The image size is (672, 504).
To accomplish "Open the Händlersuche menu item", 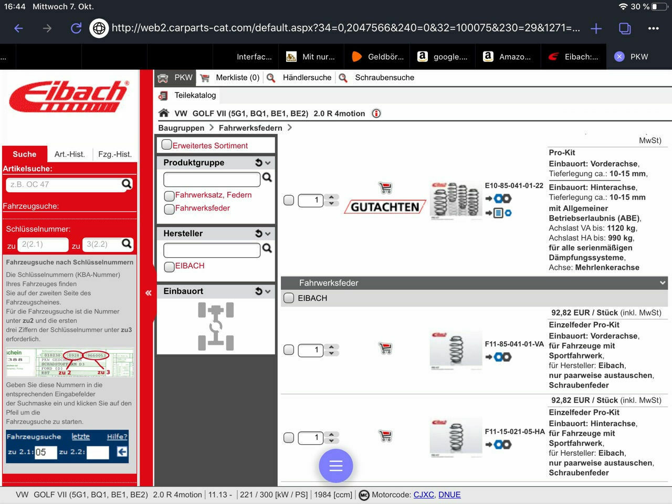I will tap(307, 78).
